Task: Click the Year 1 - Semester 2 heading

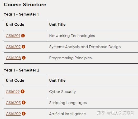Action: click(22, 70)
